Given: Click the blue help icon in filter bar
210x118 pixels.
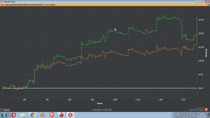Looking at the screenshot, I should click(208, 5).
